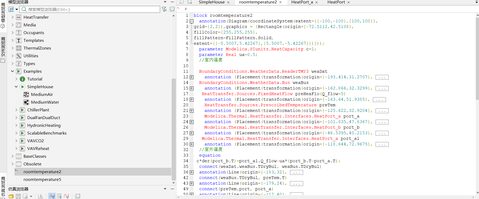
Task: Click the ChillerPlant play icon
Action: [x=22, y=110]
